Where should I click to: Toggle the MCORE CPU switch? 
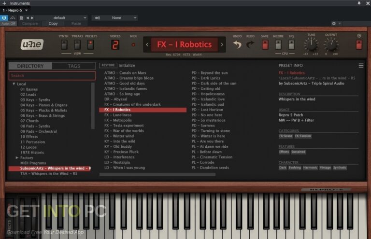click(278, 45)
